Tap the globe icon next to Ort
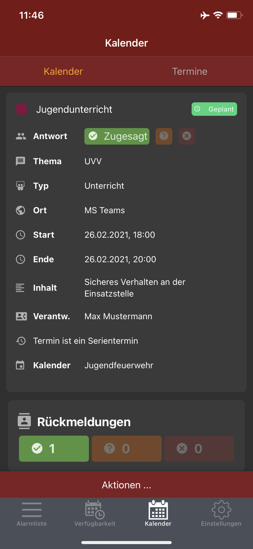The width and height of the screenshot is (253, 549). tap(20, 210)
